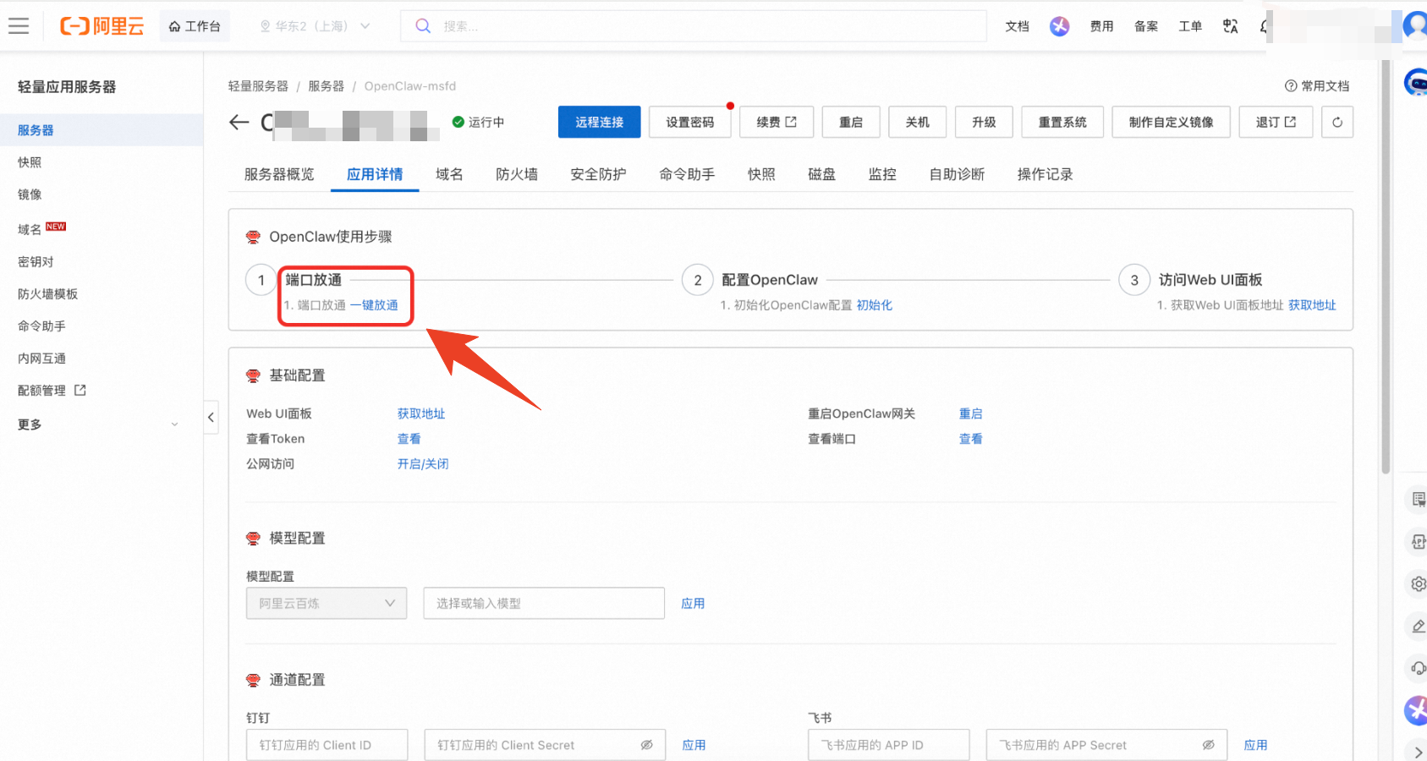Image resolution: width=1427 pixels, height=761 pixels.
Task: Click the 初始化 link
Action: 875,305
